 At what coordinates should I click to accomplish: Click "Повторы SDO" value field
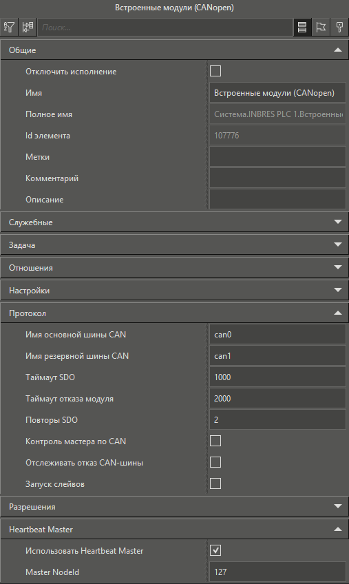[277, 420]
